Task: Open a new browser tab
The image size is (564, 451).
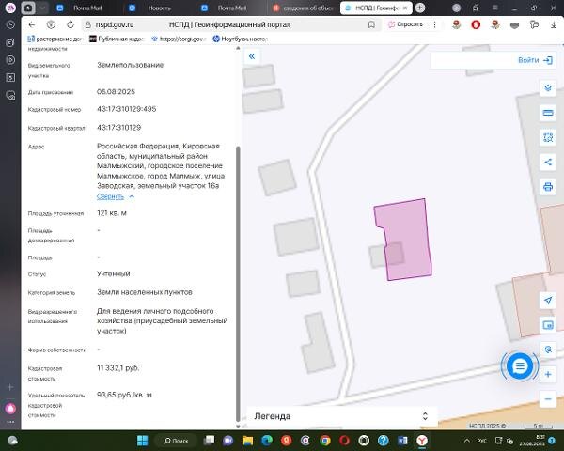Action: tap(420, 8)
